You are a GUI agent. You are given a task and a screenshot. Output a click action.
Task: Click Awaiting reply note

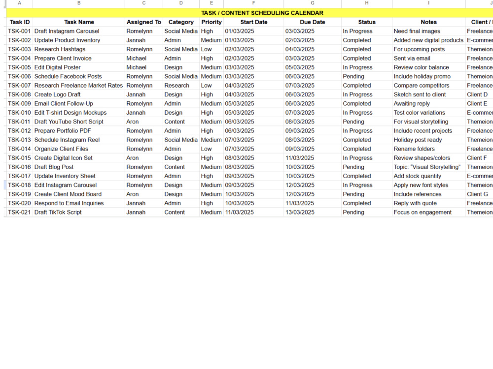[428, 103]
